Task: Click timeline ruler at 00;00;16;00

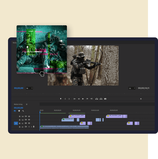Action: coord(76,110)
